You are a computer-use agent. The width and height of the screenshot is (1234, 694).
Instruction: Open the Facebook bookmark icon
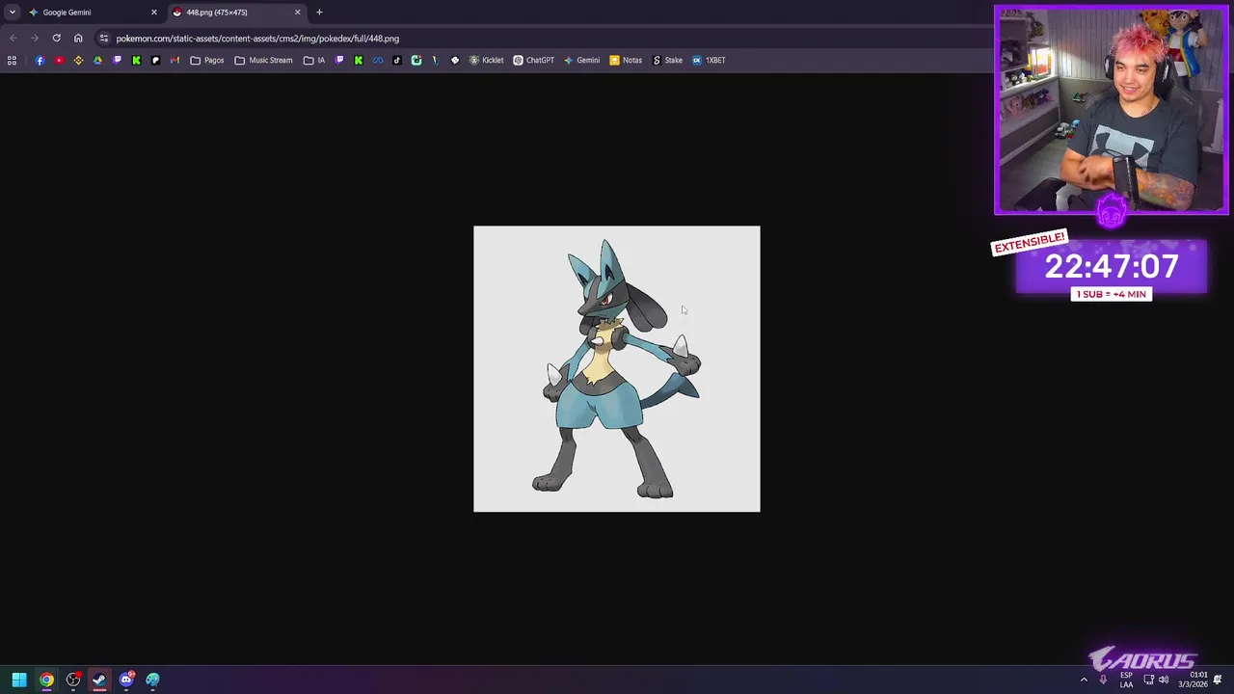coord(40,60)
